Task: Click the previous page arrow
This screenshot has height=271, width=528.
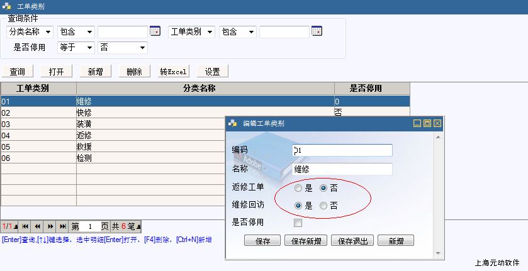Action: 38,226
